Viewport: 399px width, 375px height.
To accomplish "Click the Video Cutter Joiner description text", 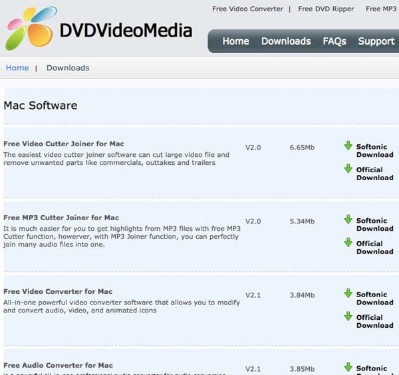I will [x=116, y=158].
